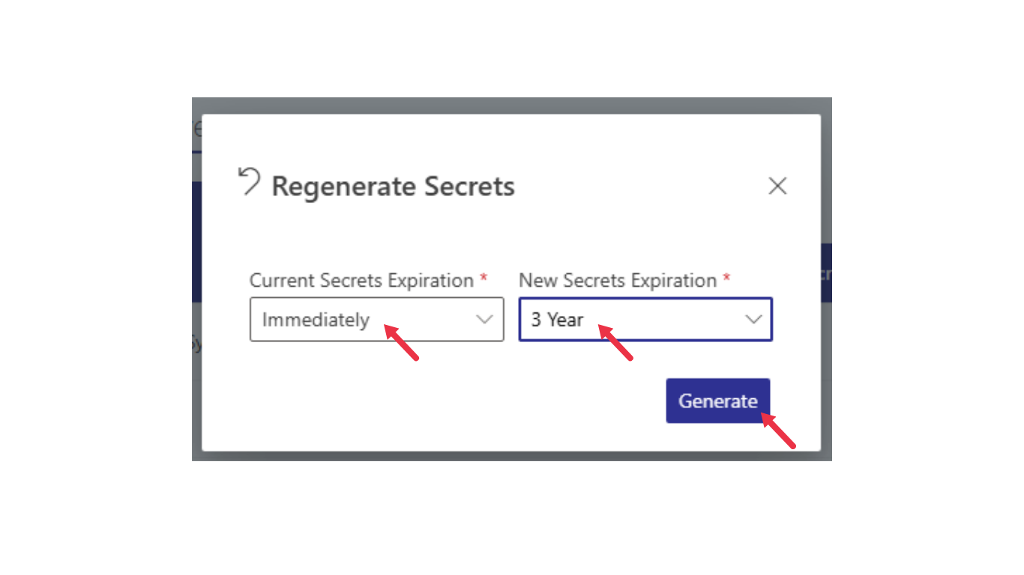Expand the chevron beside Immediately

point(484,320)
